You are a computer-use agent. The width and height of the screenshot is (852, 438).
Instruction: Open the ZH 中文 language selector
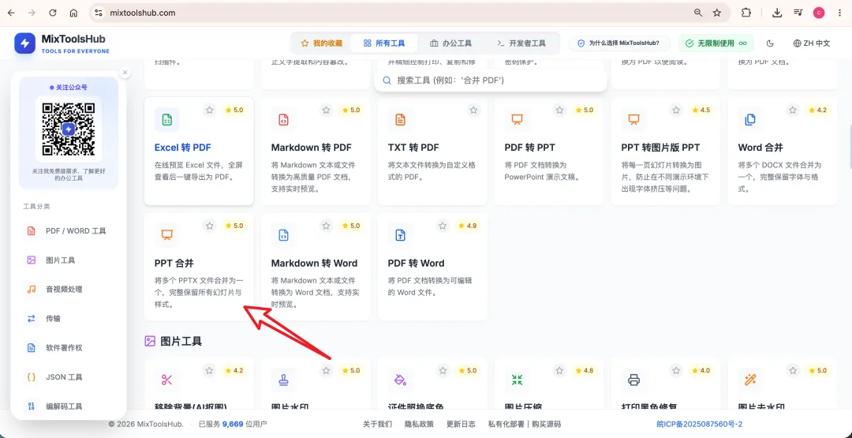(812, 43)
